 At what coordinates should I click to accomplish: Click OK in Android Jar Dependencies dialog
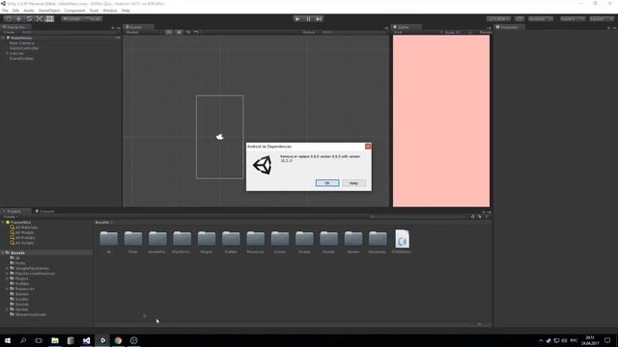pos(327,183)
